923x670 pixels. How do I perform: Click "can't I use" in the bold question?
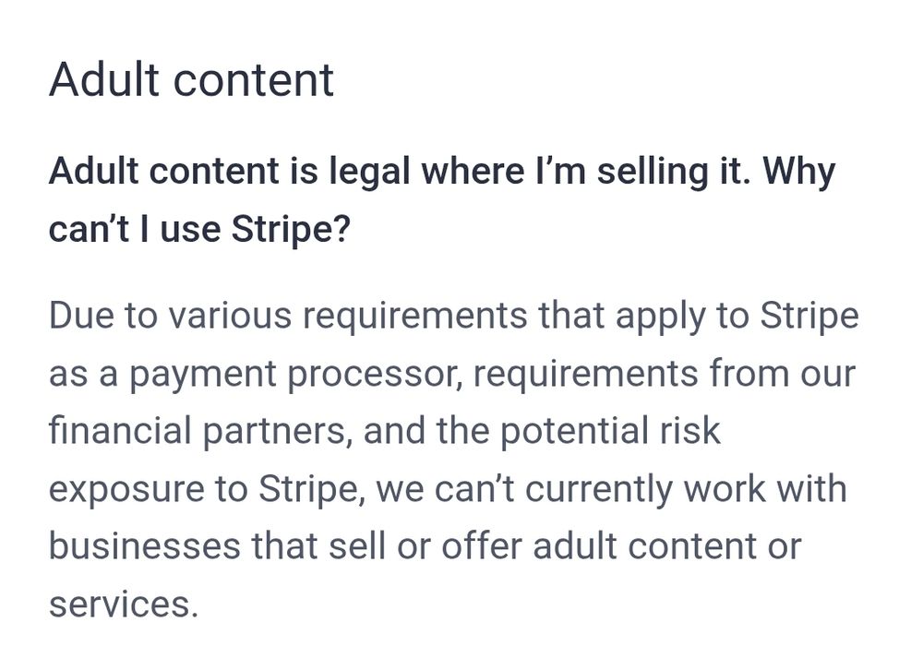pyautogui.click(x=135, y=228)
